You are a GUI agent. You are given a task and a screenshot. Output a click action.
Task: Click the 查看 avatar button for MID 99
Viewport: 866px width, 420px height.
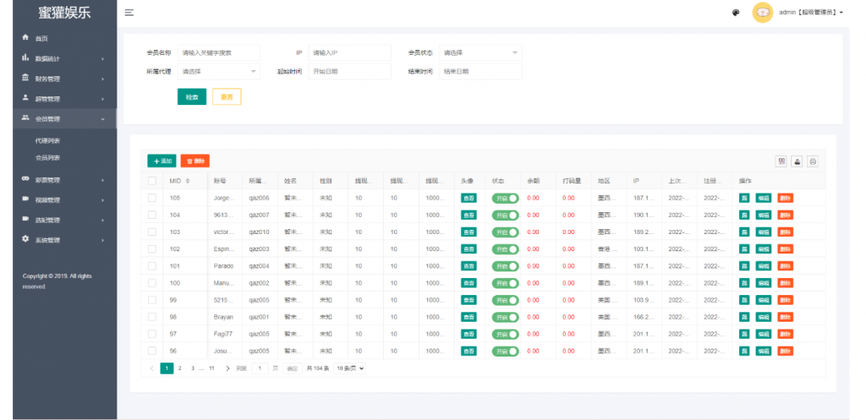point(469,300)
